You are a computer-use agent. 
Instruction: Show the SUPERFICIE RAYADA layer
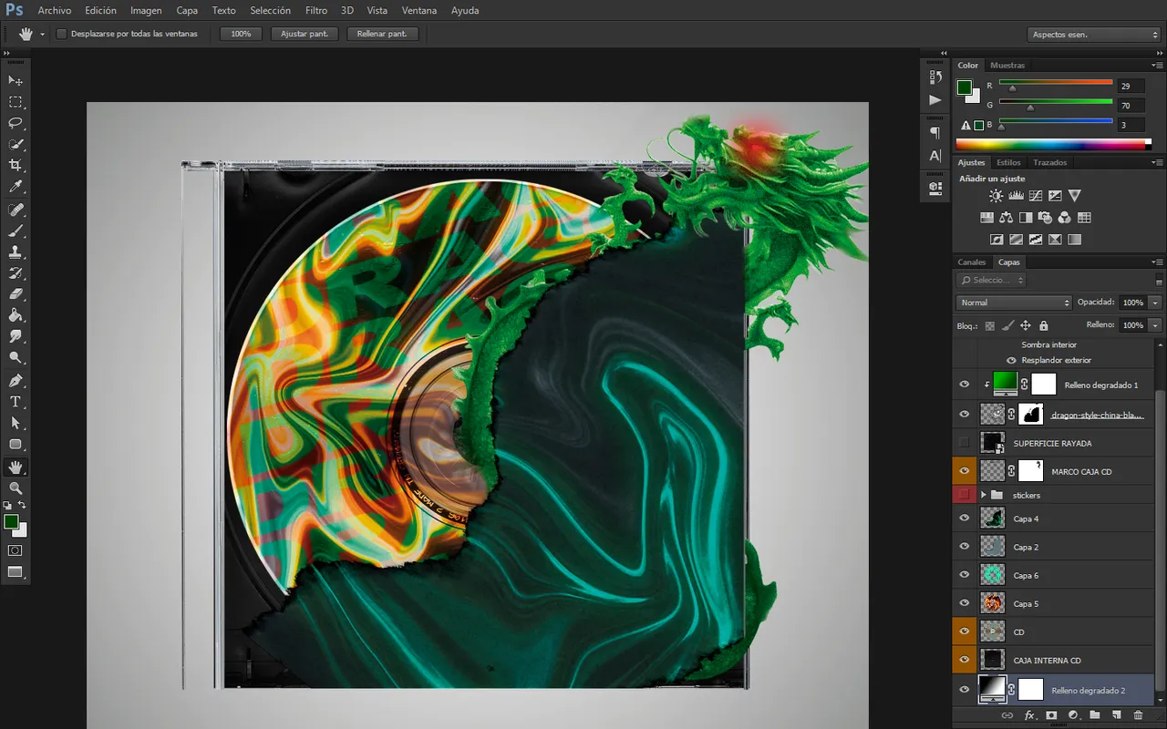click(x=964, y=443)
